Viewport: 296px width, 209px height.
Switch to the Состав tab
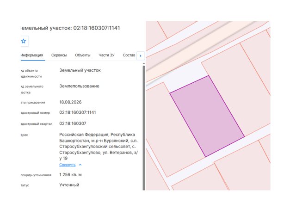[129, 55]
